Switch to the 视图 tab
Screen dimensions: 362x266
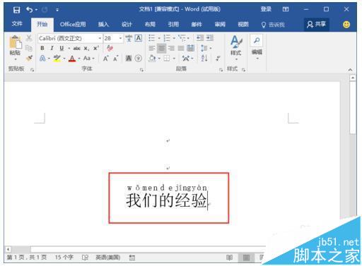243,24
